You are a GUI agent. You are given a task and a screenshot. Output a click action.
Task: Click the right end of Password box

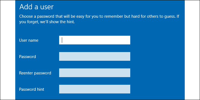(x=128, y=56)
